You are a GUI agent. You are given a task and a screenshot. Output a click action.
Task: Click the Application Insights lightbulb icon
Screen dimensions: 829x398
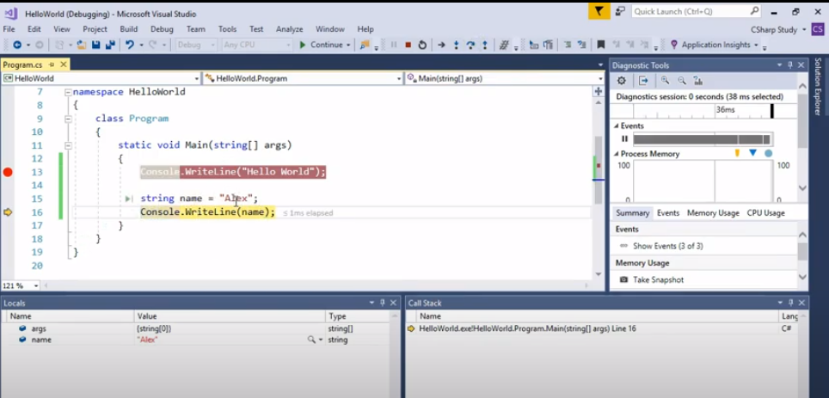pyautogui.click(x=673, y=45)
